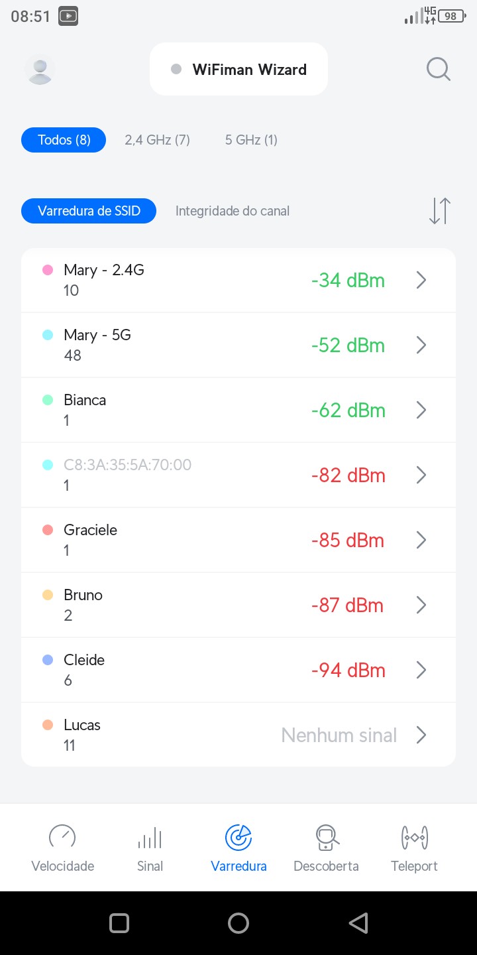Open the Sinal signal bars icon
This screenshot has width=477, height=955.
(150, 838)
